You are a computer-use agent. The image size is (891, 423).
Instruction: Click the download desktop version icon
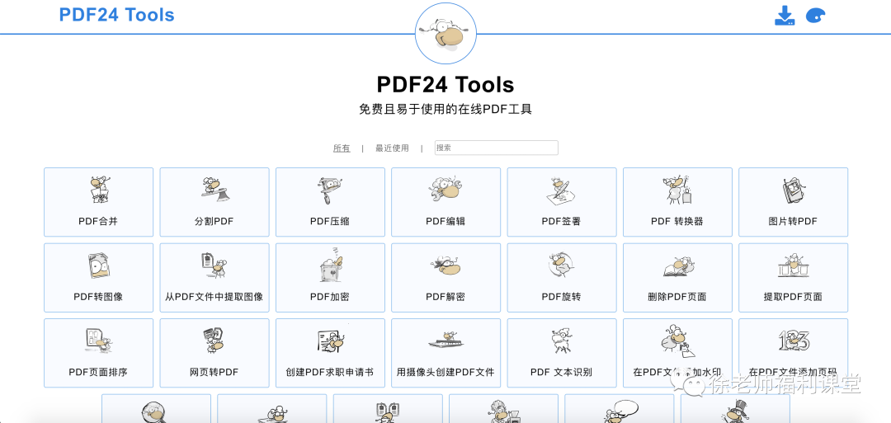[x=785, y=16]
